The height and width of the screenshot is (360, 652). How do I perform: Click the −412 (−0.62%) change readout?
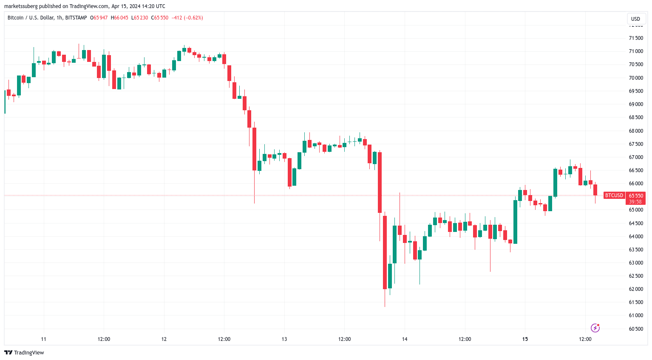(x=187, y=18)
